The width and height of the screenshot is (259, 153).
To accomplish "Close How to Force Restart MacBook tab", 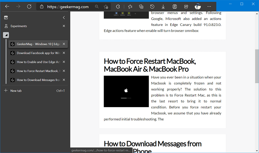I will pyautogui.click(x=64, y=71).
